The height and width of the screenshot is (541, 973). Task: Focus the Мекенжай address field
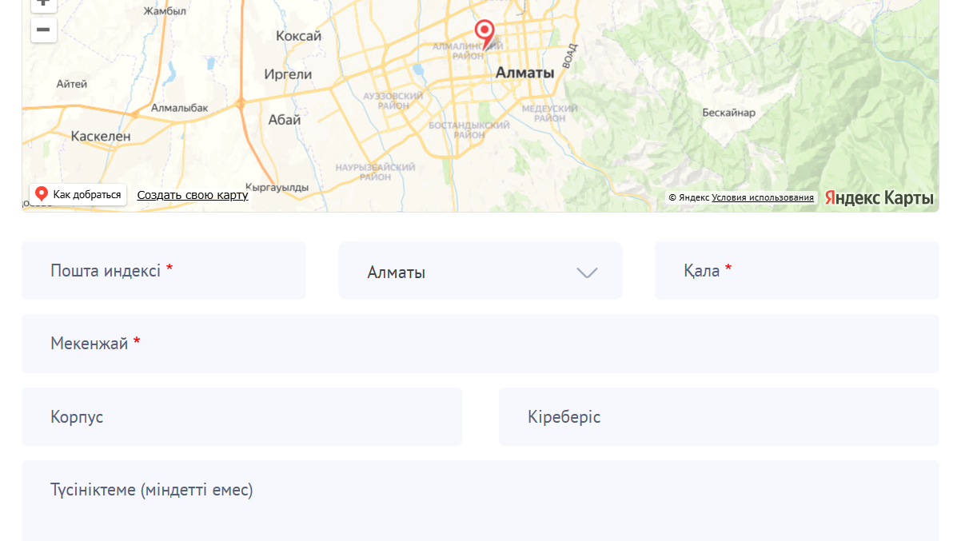481,344
